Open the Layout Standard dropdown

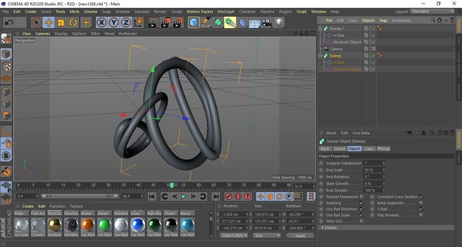point(433,11)
